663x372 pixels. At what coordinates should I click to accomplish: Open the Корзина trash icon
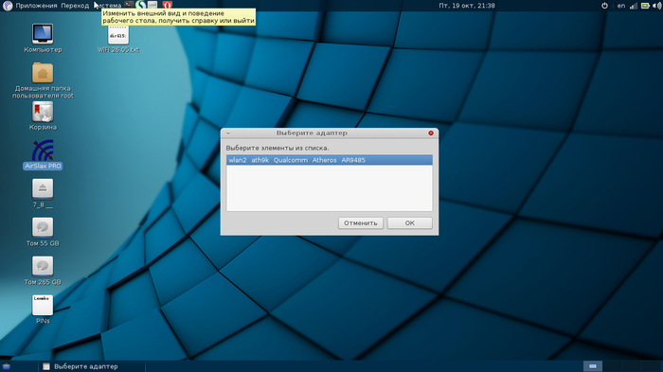[43, 112]
